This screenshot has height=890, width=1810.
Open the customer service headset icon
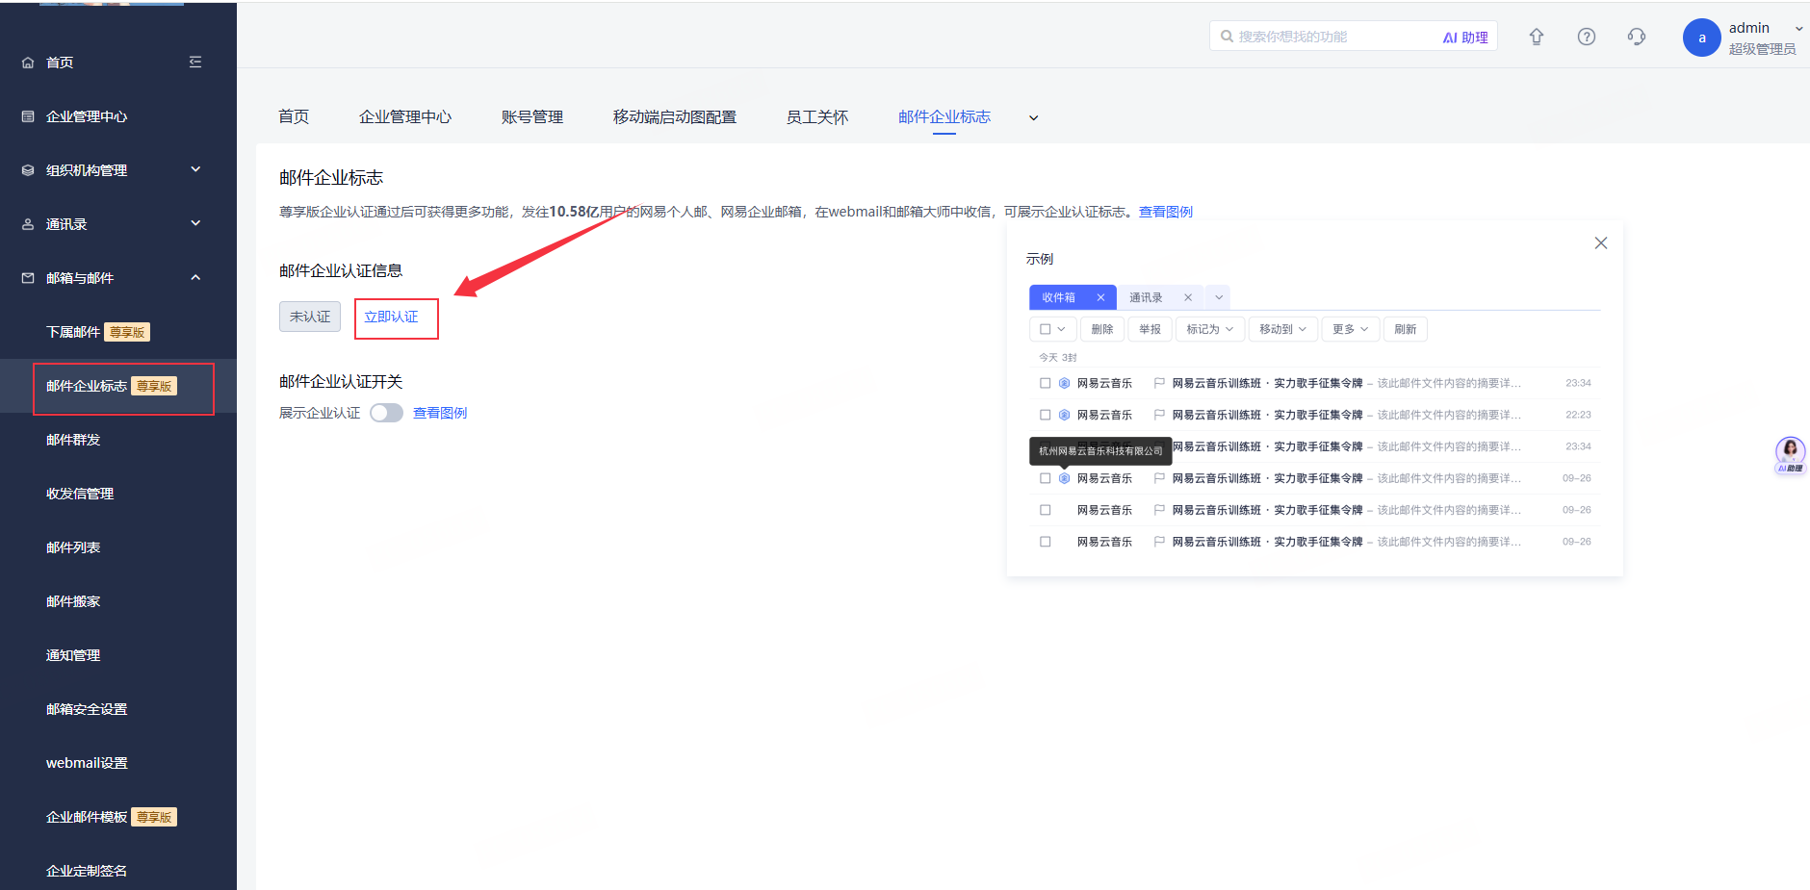coord(1637,37)
